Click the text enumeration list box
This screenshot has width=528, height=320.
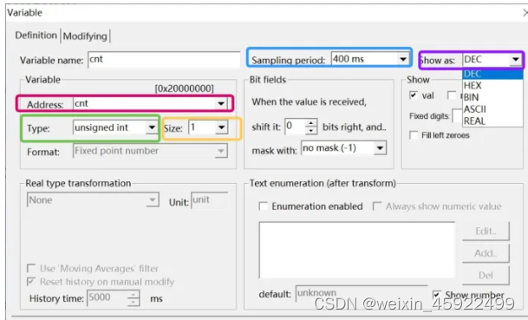click(357, 250)
